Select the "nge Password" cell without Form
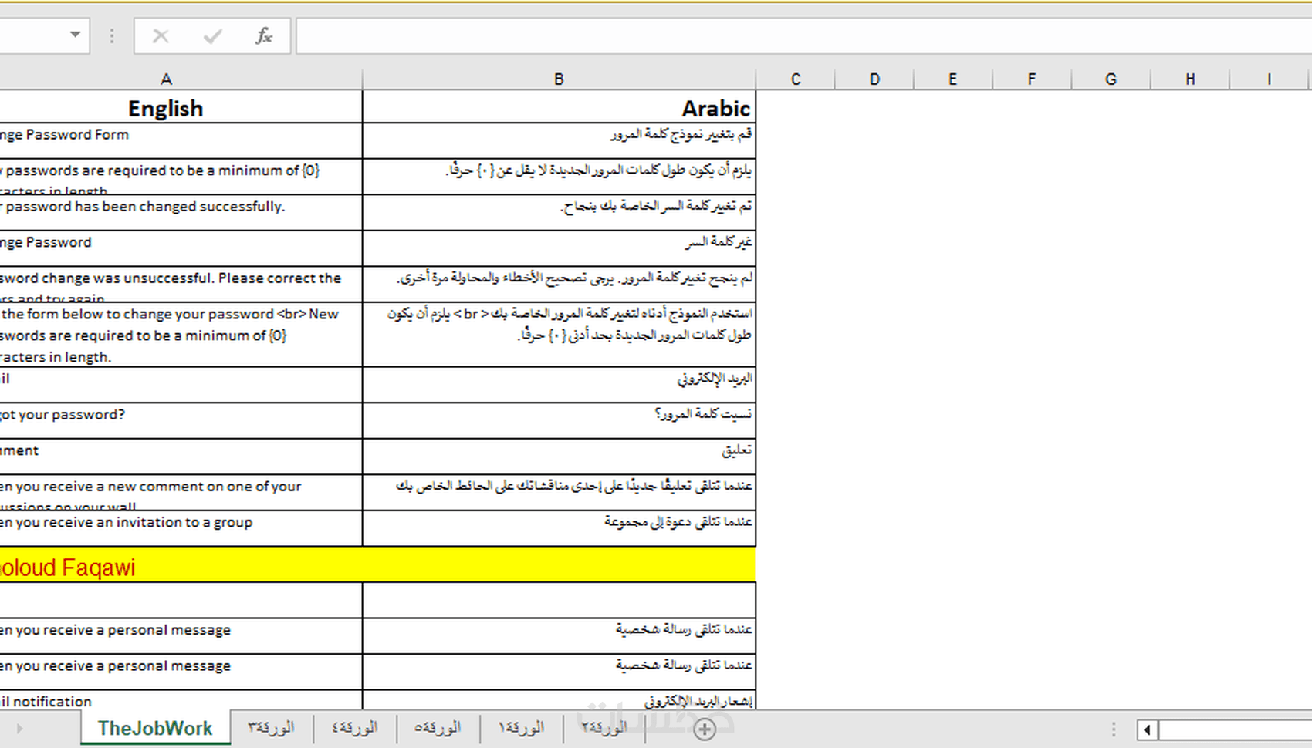 tap(181, 249)
